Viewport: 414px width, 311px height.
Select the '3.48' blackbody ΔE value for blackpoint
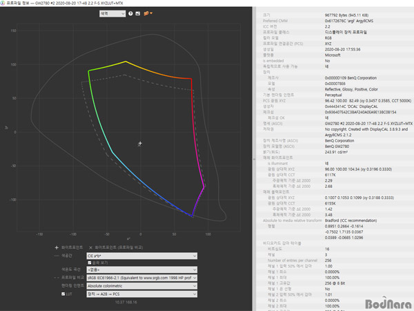coord(328,215)
